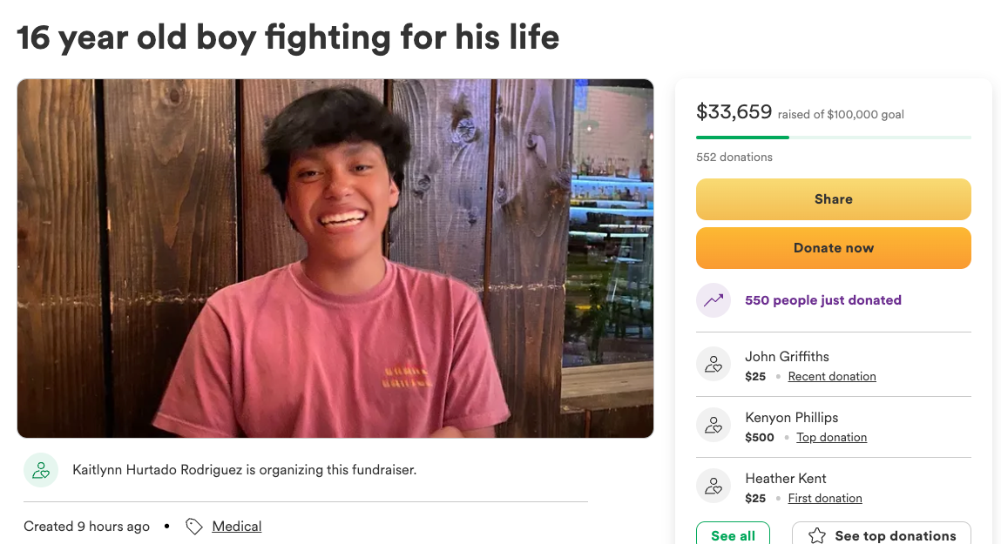The width and height of the screenshot is (1001, 544).
Task: Follow the First donation link
Action: click(x=825, y=499)
